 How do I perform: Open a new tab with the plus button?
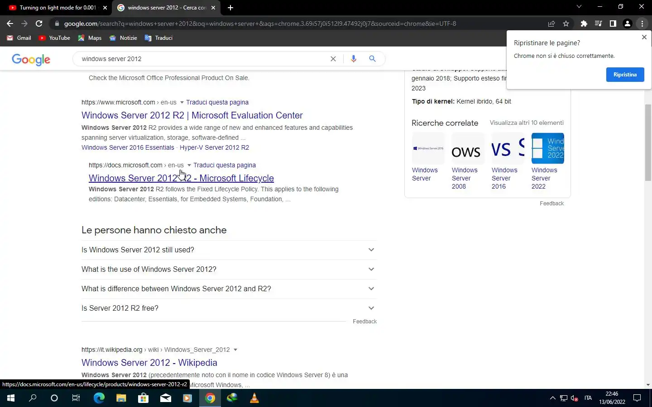[230, 8]
